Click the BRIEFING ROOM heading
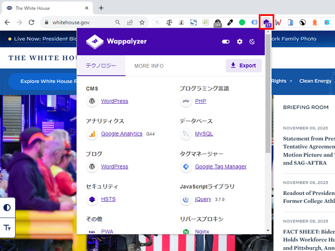Image resolution: width=335 pixels, height=251 pixels. (306, 108)
